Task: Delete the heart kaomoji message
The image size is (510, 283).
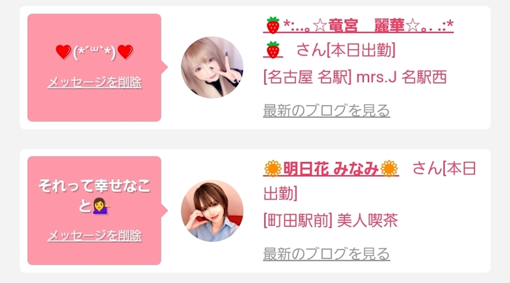Action: tap(95, 82)
